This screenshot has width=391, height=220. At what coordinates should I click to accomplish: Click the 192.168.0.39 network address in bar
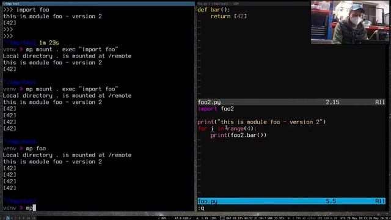click(327, 218)
